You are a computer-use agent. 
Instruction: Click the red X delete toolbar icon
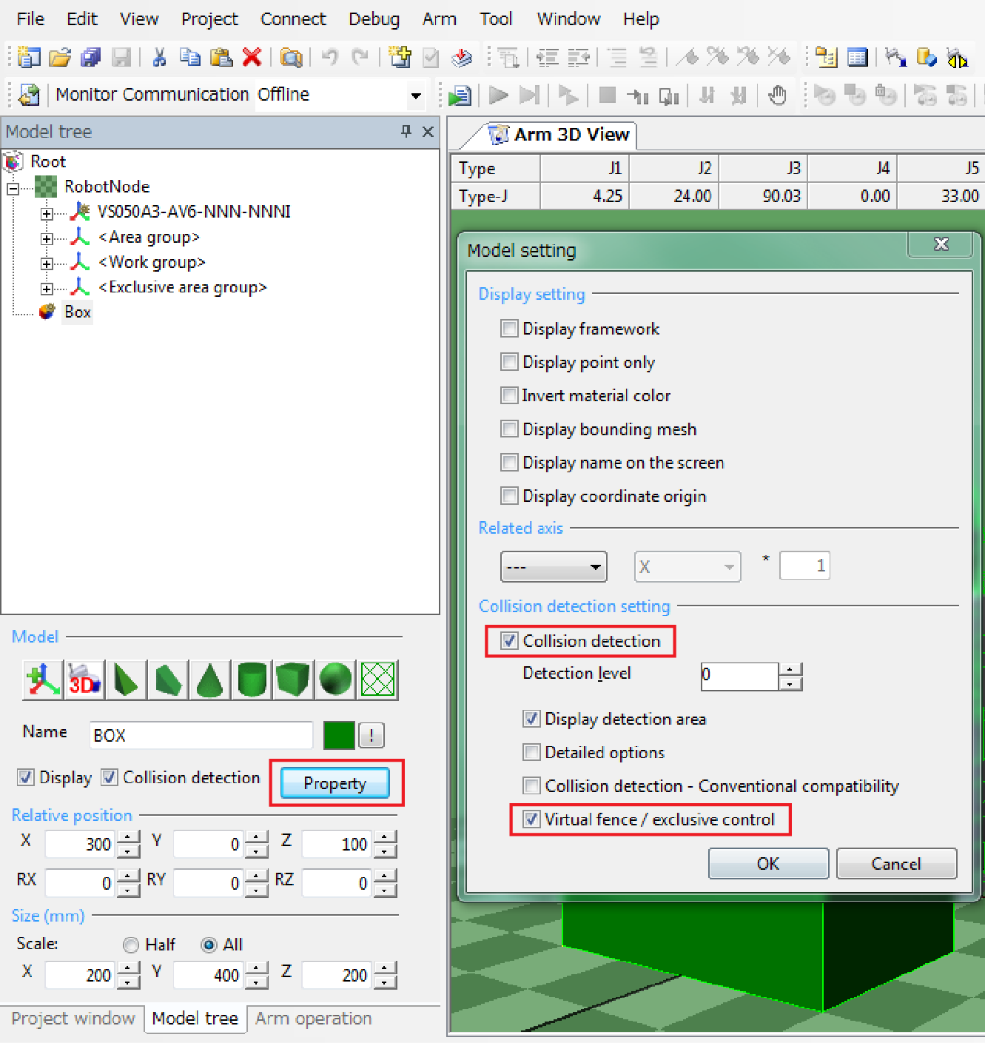pyautogui.click(x=252, y=57)
